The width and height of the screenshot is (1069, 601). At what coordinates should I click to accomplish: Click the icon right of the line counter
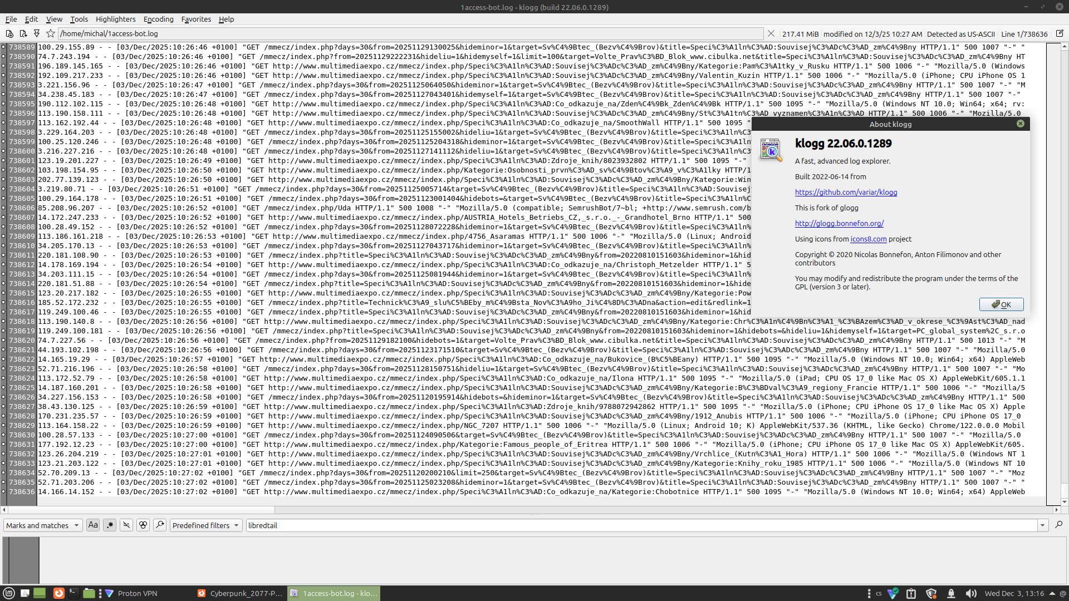[1060, 34]
